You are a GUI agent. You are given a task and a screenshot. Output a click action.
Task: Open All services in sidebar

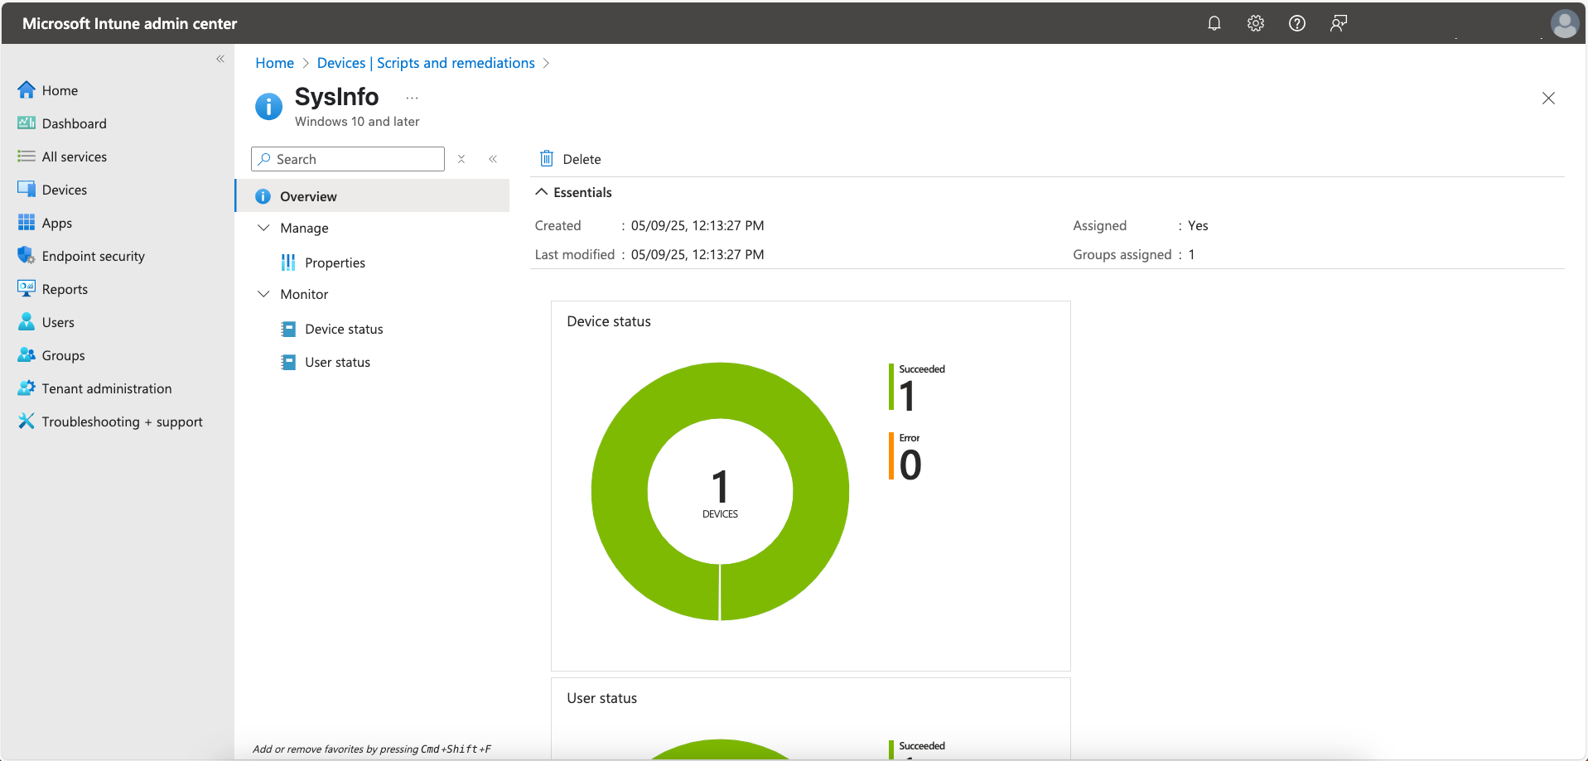74,157
